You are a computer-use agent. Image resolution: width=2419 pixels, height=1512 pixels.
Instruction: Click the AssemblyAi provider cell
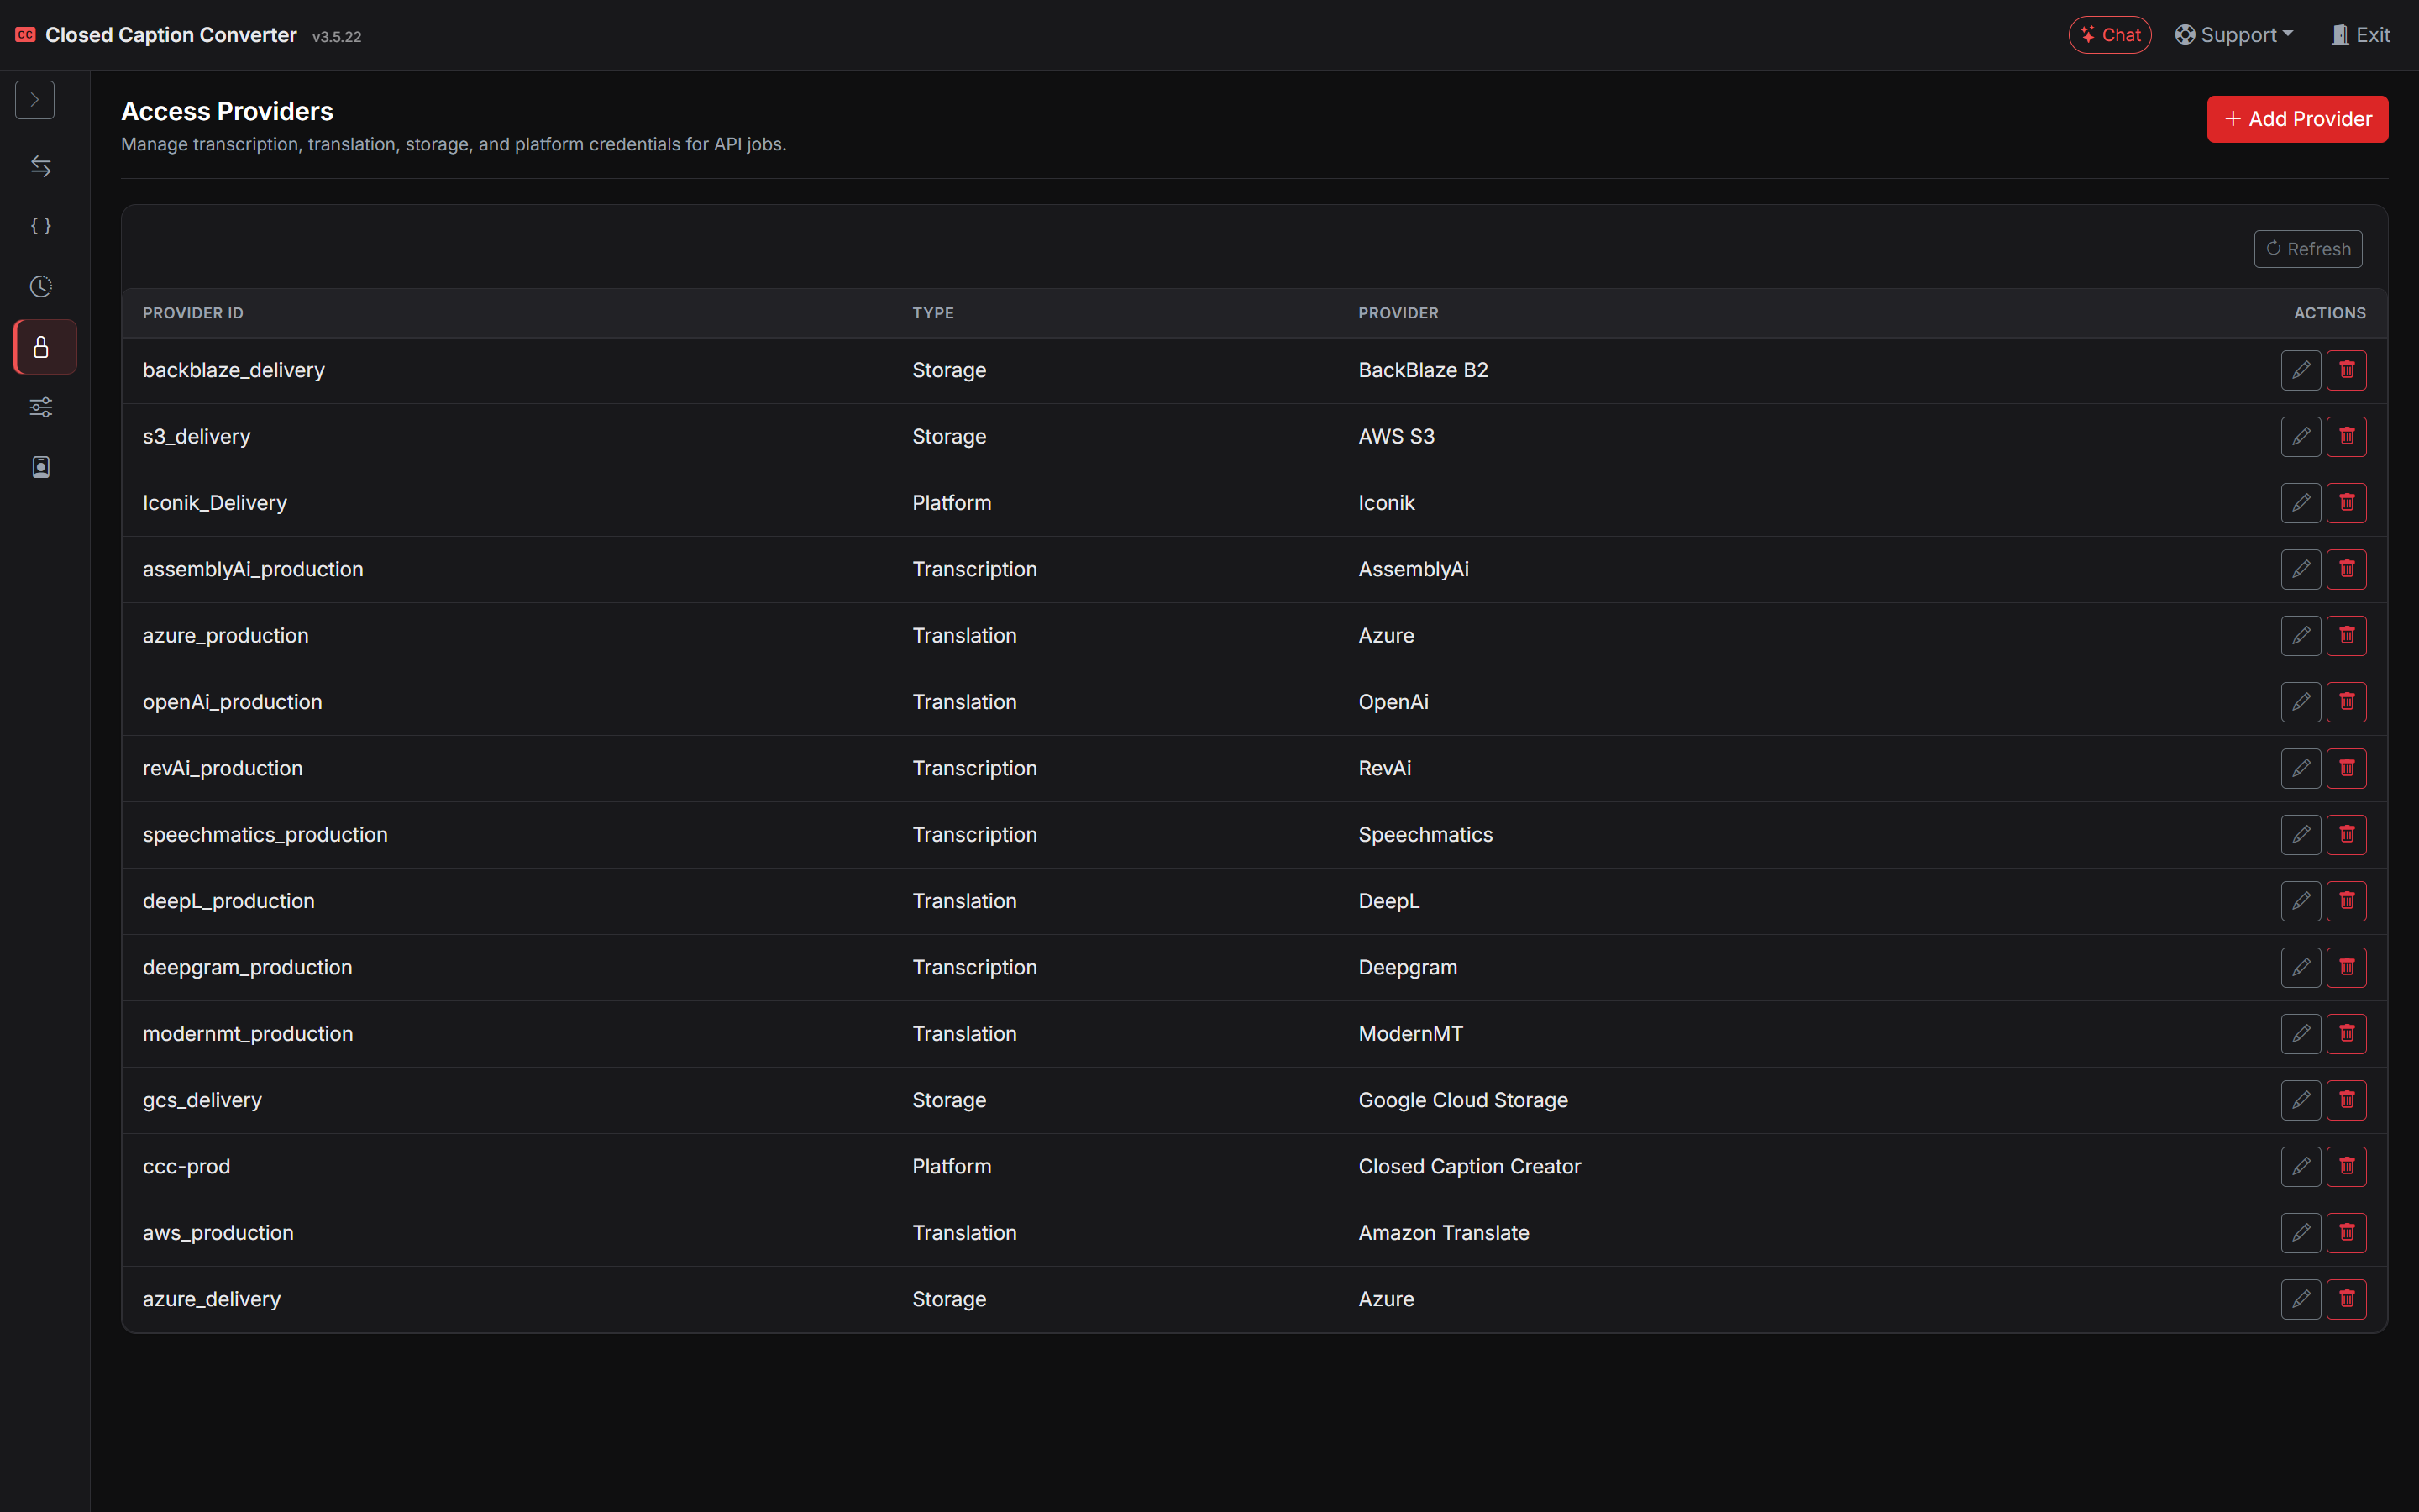[x=1414, y=569]
